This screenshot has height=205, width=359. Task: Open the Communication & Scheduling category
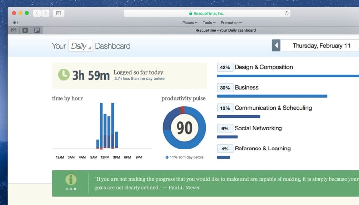pos(273,108)
